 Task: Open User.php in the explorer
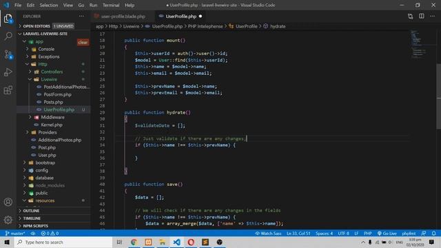(47, 155)
